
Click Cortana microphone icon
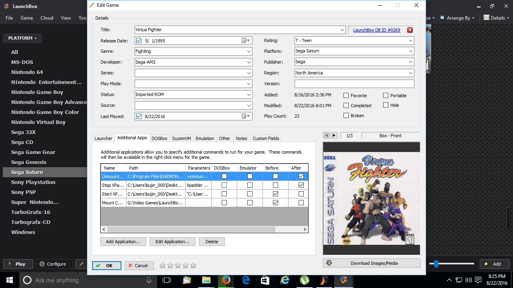(149, 280)
